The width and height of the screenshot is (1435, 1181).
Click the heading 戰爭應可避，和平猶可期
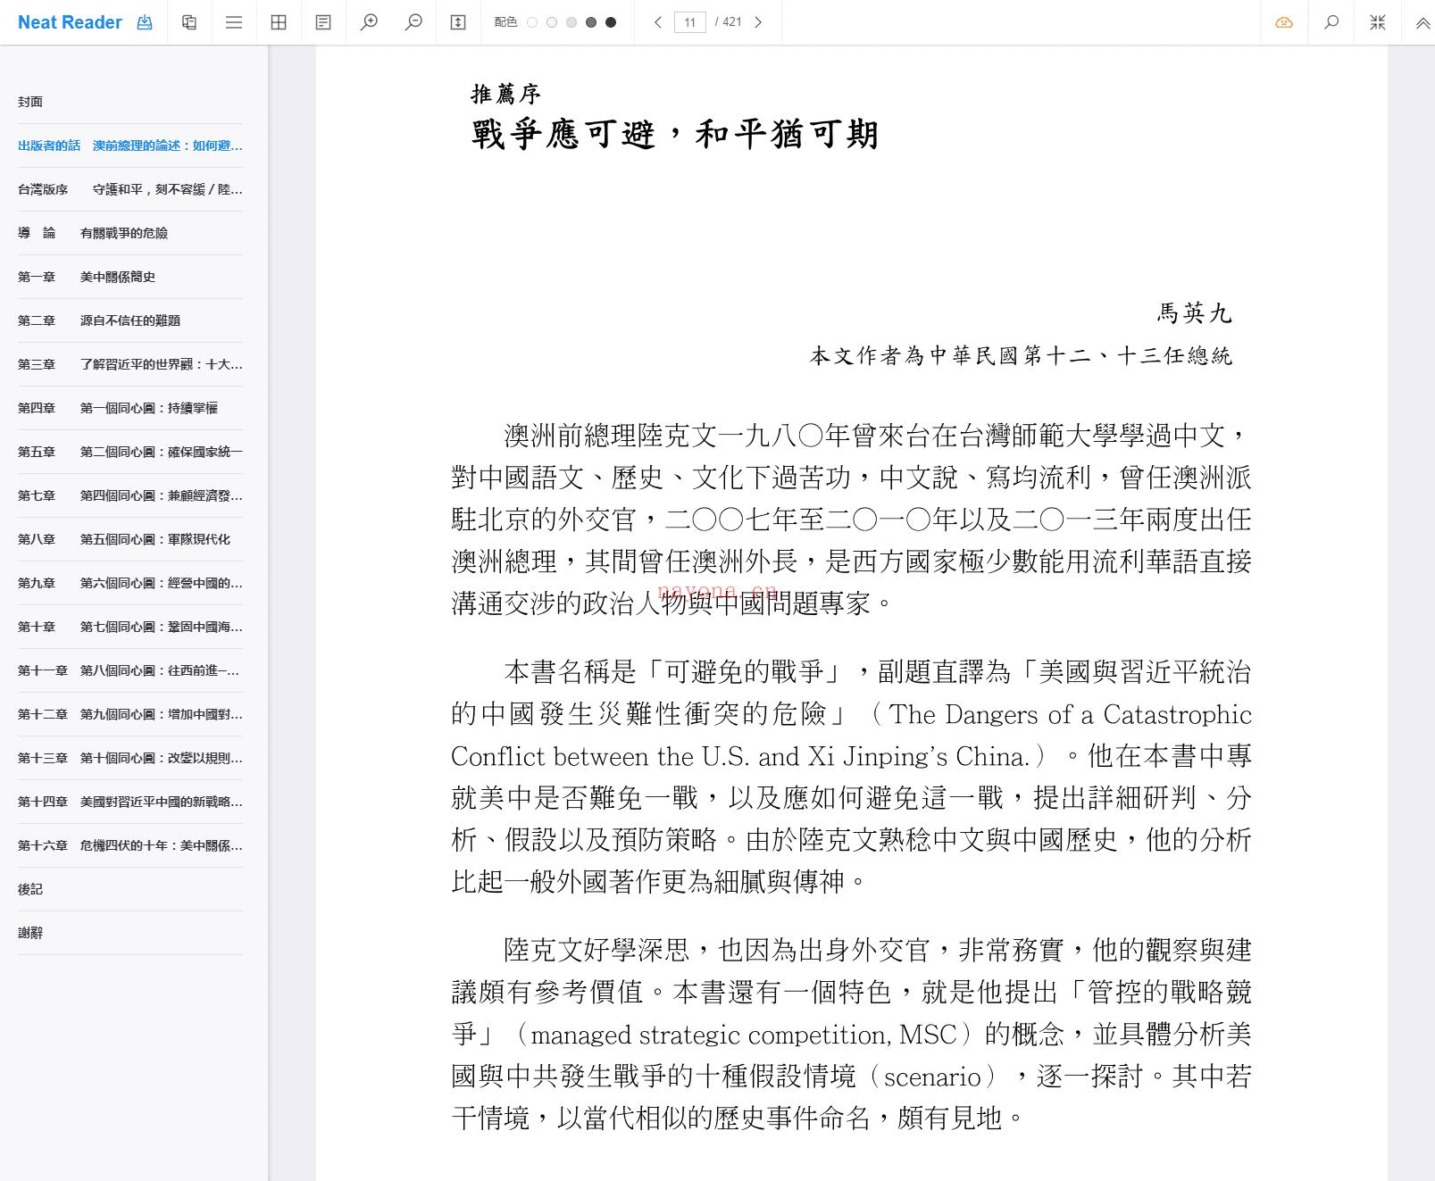coord(675,134)
